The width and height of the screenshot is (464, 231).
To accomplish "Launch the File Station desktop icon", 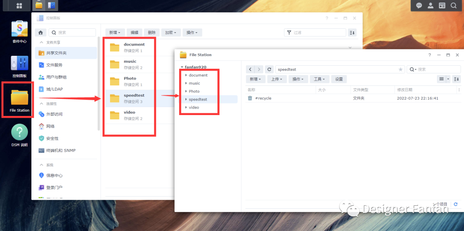I will [19, 101].
